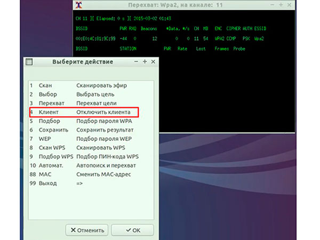320x240 pixels.
Task: Click BSSID 00:E0:4C:81:9C:99 in terminal
Action: [x=95, y=38]
